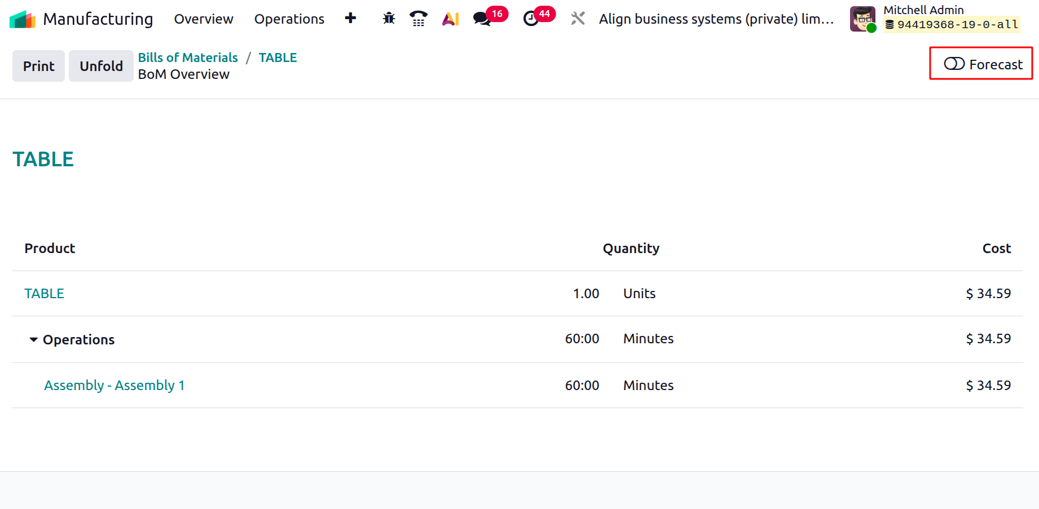This screenshot has width=1039, height=509.
Task: Click the Manufacturing app logo icon
Action: [23, 19]
